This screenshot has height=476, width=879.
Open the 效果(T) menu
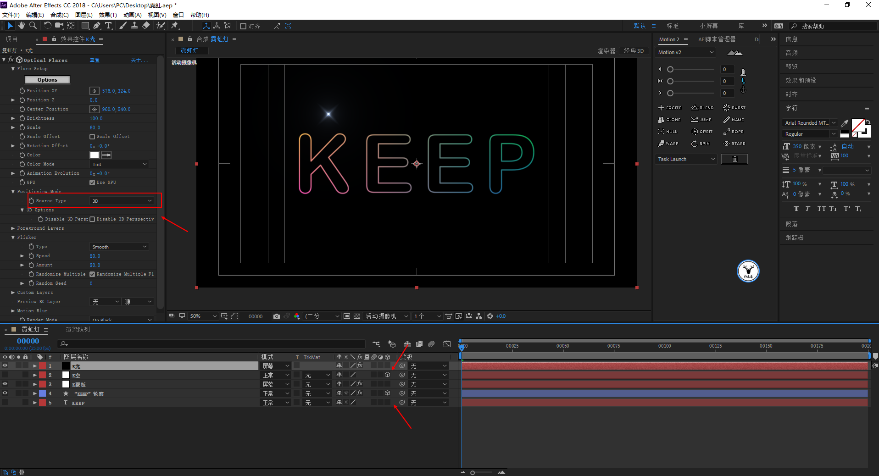pyautogui.click(x=108, y=15)
